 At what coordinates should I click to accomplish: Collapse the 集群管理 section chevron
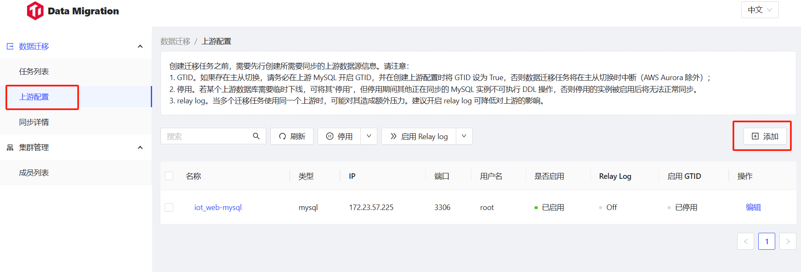(x=140, y=148)
